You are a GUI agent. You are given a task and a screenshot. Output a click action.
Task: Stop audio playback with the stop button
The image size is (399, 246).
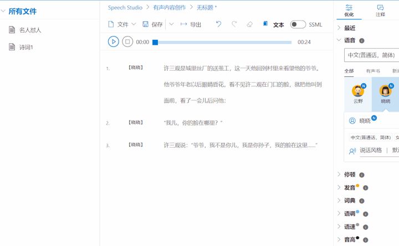(x=127, y=41)
